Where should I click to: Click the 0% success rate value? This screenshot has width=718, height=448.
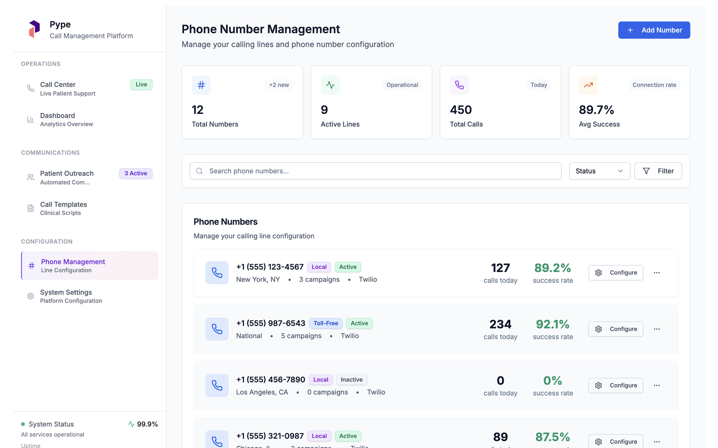[x=553, y=381]
